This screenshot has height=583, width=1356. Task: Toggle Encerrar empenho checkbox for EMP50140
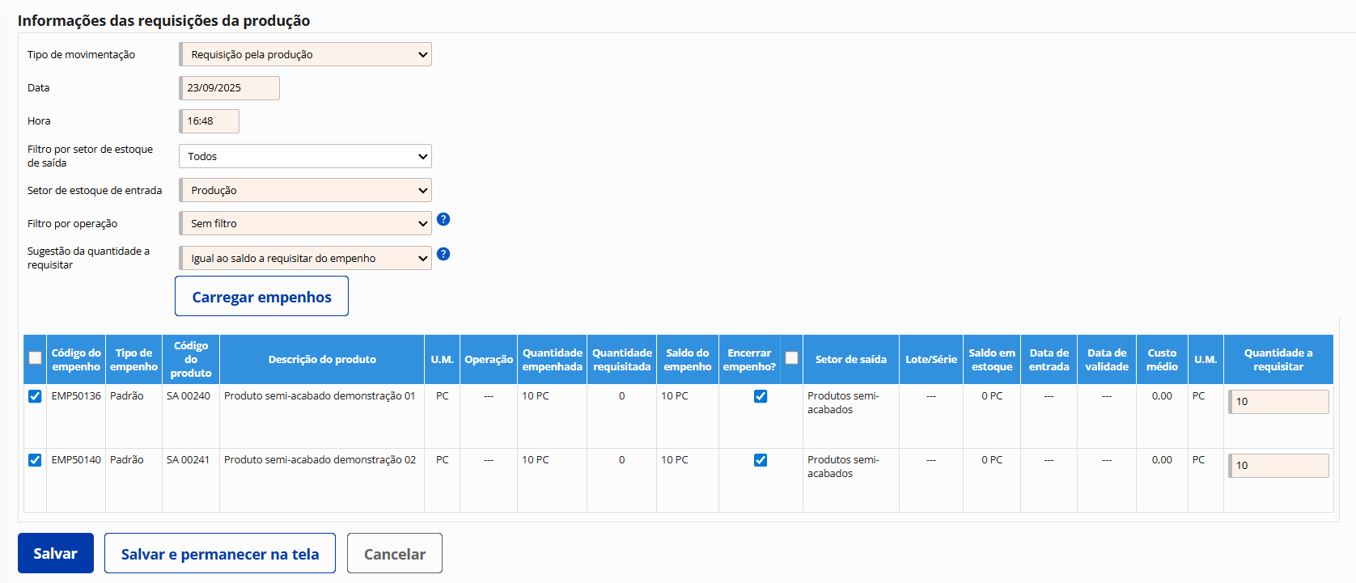(761, 460)
